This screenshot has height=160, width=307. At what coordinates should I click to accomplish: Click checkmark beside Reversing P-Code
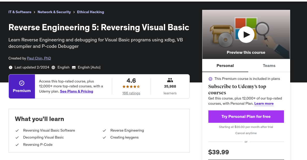click(17, 145)
